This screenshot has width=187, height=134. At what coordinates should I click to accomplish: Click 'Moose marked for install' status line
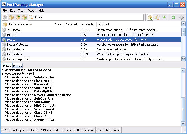pyautogui.click(x=18, y=74)
